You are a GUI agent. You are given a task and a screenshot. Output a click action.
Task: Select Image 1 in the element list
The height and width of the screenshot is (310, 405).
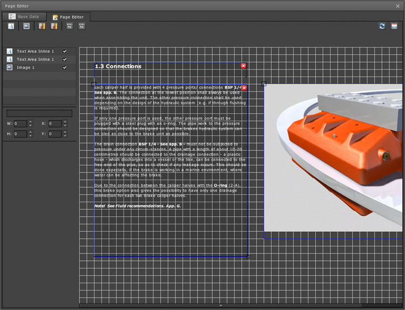point(26,67)
